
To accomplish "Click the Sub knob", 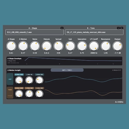I will (x=70, y=46).
